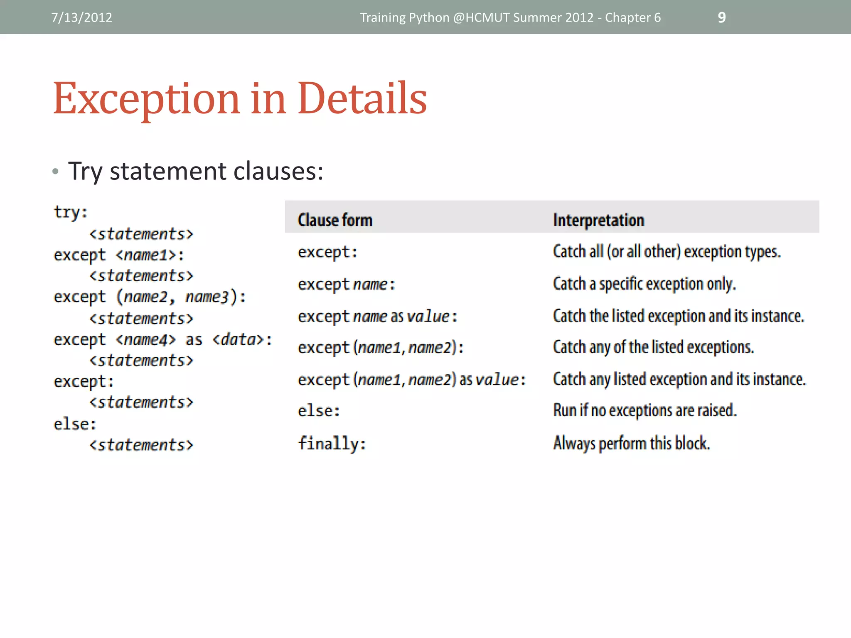Click the date 7/13/2012 in header
Viewport: 851px width, 638px height.
pyautogui.click(x=81, y=17)
